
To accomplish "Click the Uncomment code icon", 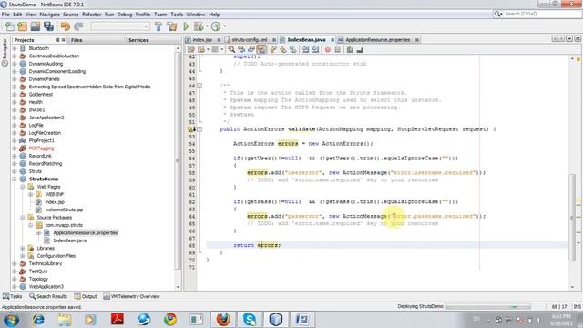I will coord(360,49).
